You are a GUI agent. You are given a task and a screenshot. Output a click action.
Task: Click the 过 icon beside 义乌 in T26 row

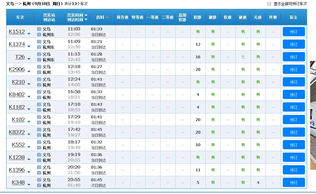[39, 54]
